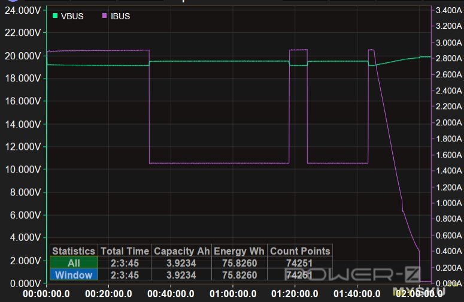Screen dimensions: 464x302
Task: Click the 00:20:00.0 time axis label
Action: click(108, 294)
